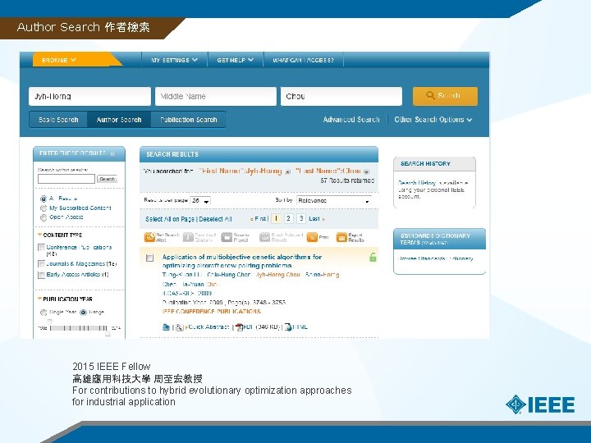Open the Application of multiobjective genetic algorithms article
The width and height of the screenshot is (591, 443).
[241, 261]
